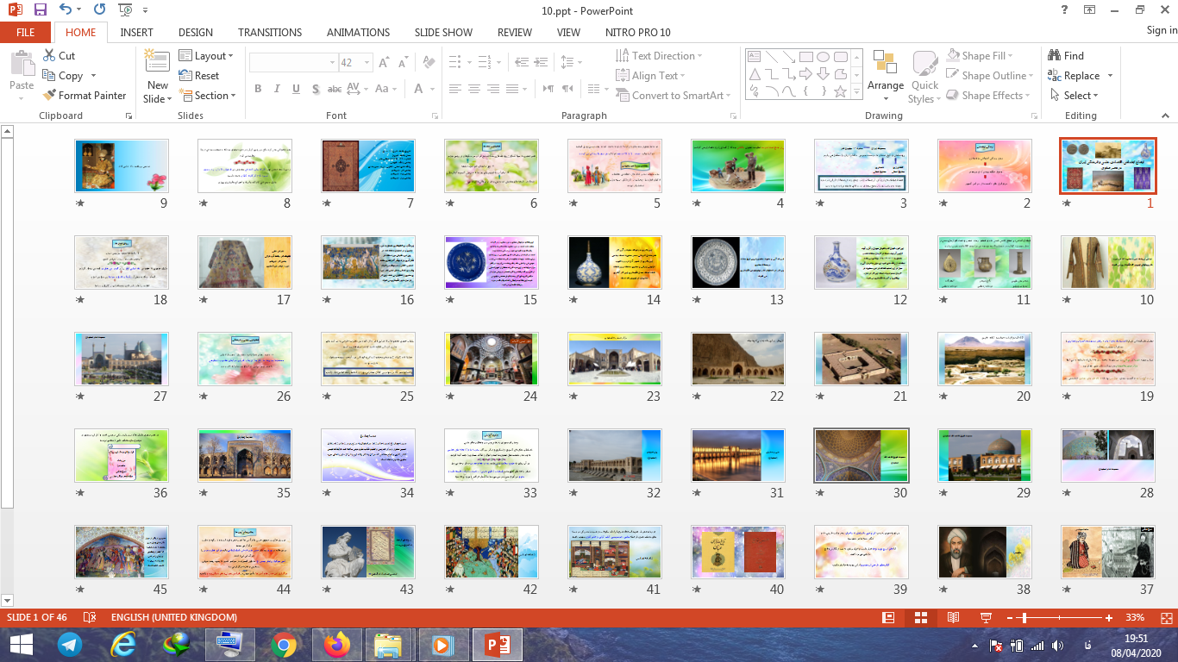This screenshot has height=662, width=1178.
Task: Click the Undo arrow icon
Action: (66, 10)
